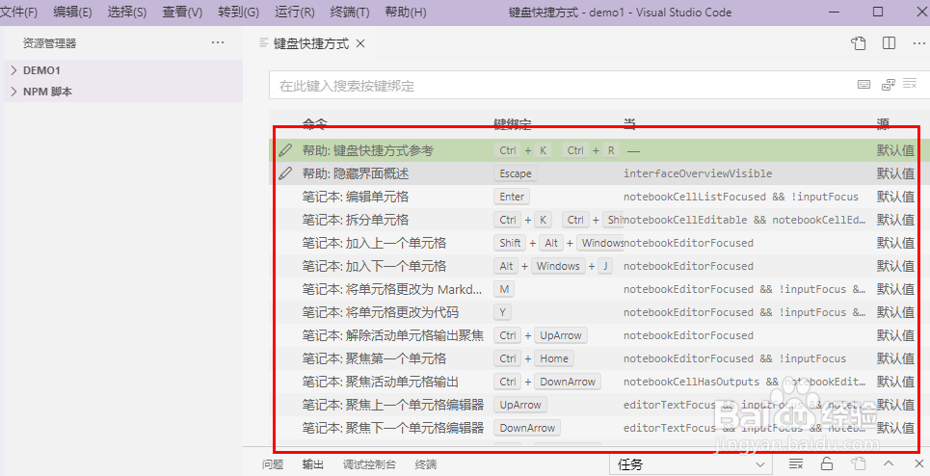Screen dimensions: 930x476
Task: Open editor more actions ellipsis
Action: pyautogui.click(x=918, y=43)
